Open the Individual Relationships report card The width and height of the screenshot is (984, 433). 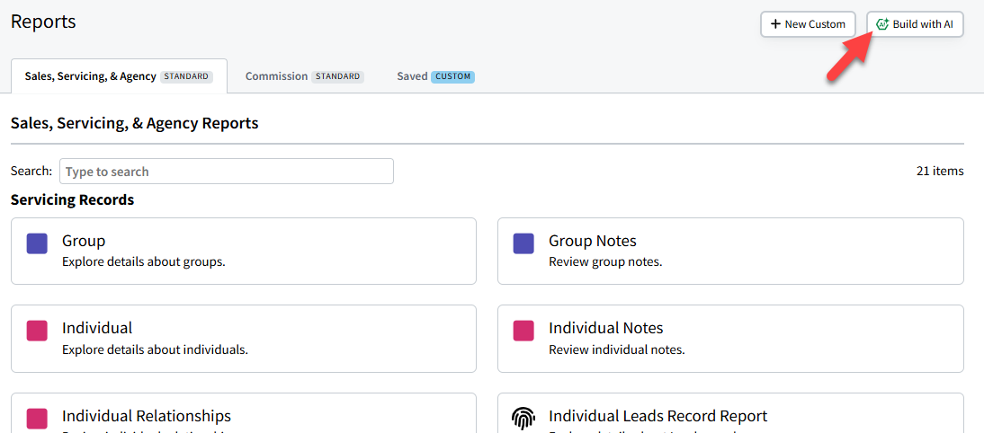coord(244,413)
